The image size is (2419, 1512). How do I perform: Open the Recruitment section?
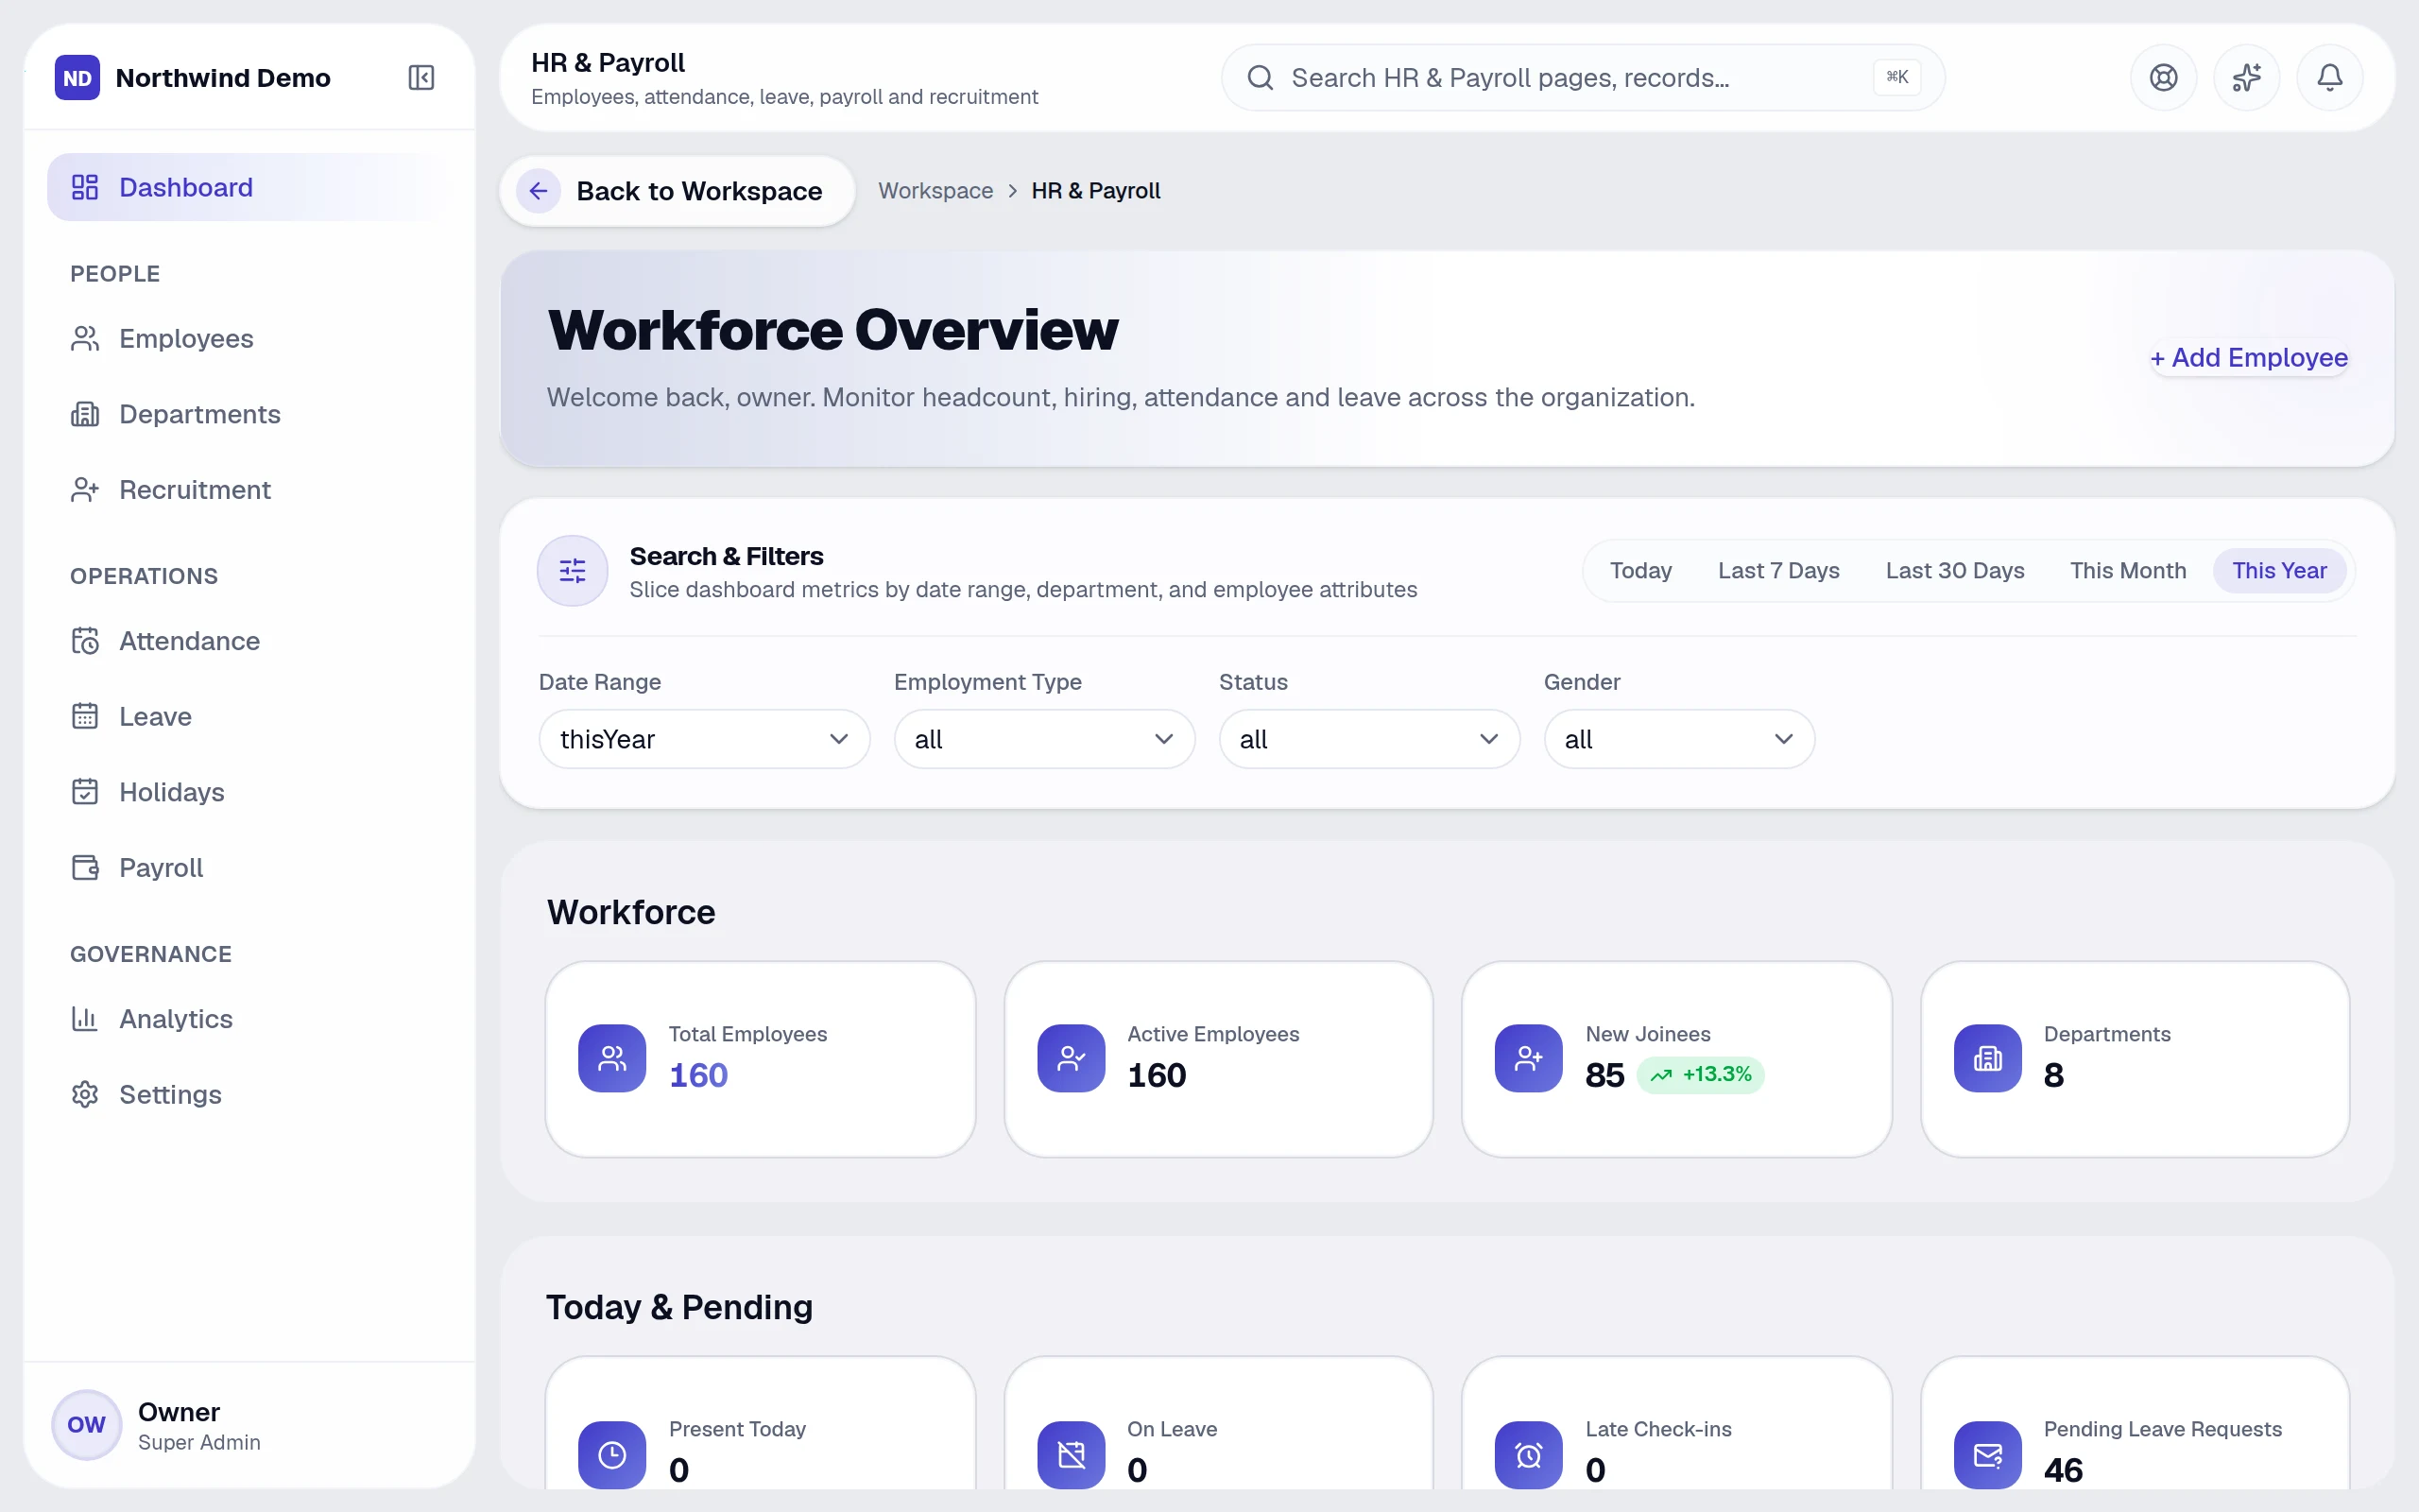coord(249,489)
